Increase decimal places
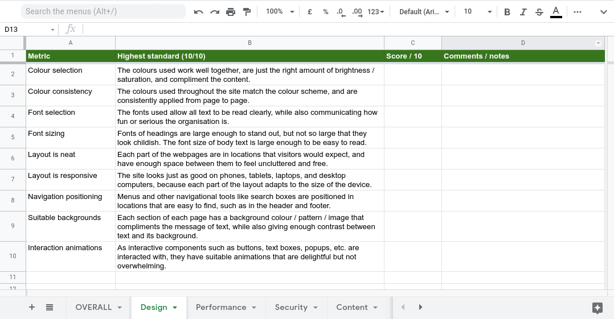This screenshot has height=319, width=614. click(357, 12)
